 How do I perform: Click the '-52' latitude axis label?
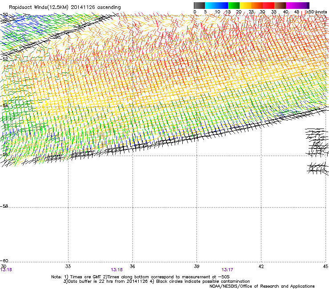(x=4, y=59)
